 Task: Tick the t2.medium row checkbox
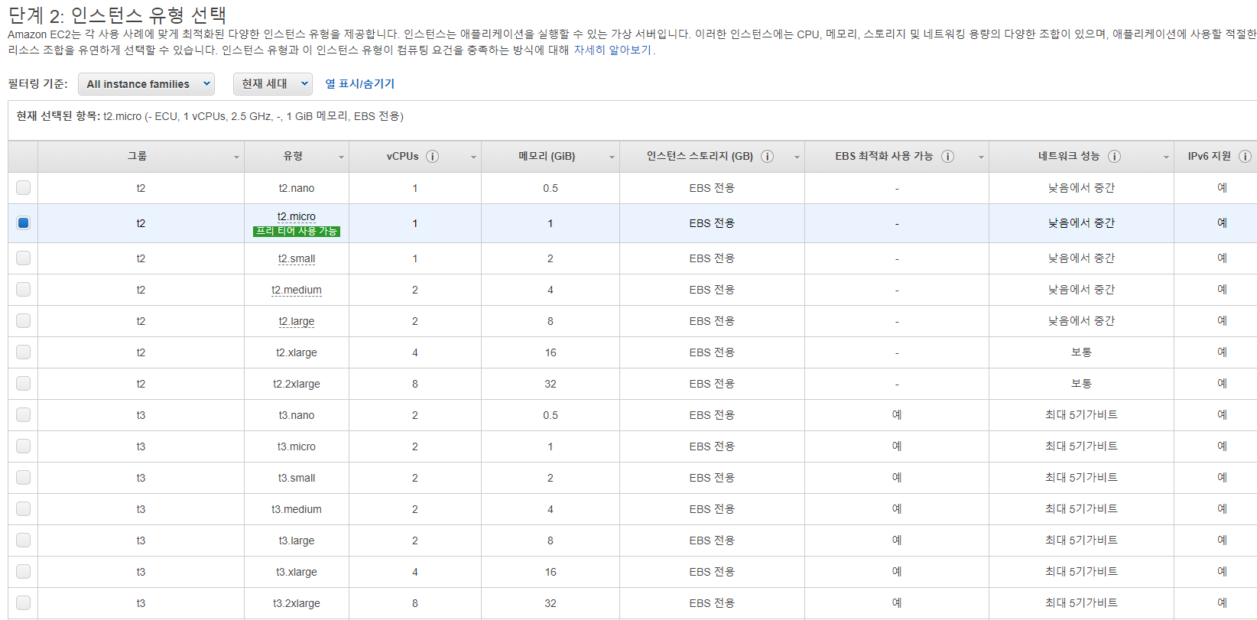[23, 289]
